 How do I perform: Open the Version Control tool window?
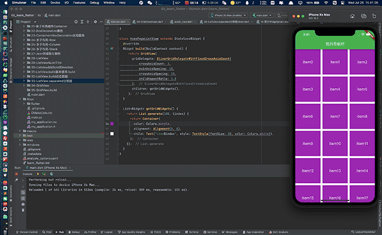pos(27,232)
